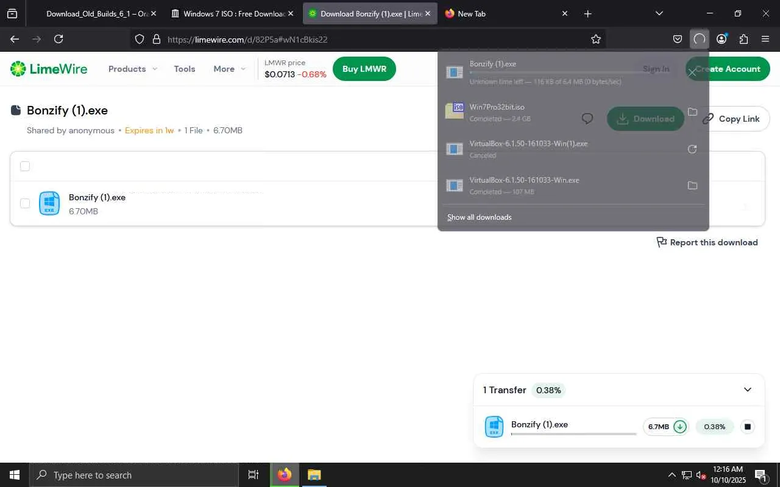The width and height of the screenshot is (780, 487).
Task: Show Win7Pro32bit.iso in its folder
Action: [x=692, y=112]
